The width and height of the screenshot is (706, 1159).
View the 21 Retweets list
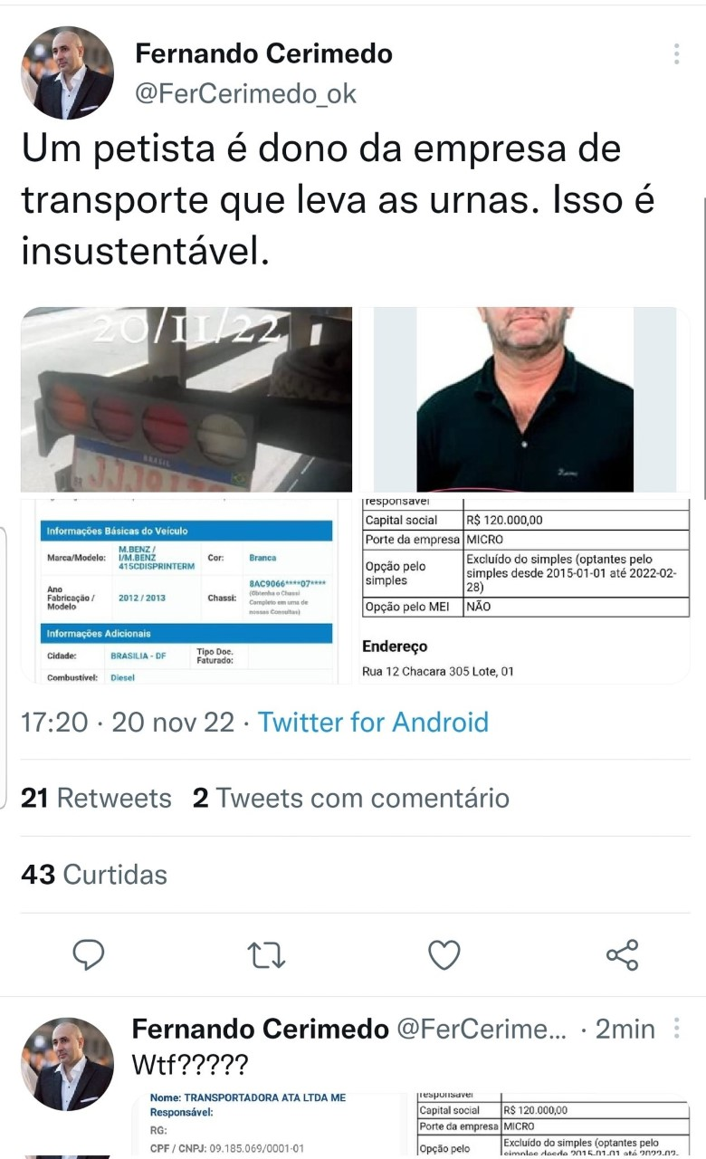pos(96,798)
